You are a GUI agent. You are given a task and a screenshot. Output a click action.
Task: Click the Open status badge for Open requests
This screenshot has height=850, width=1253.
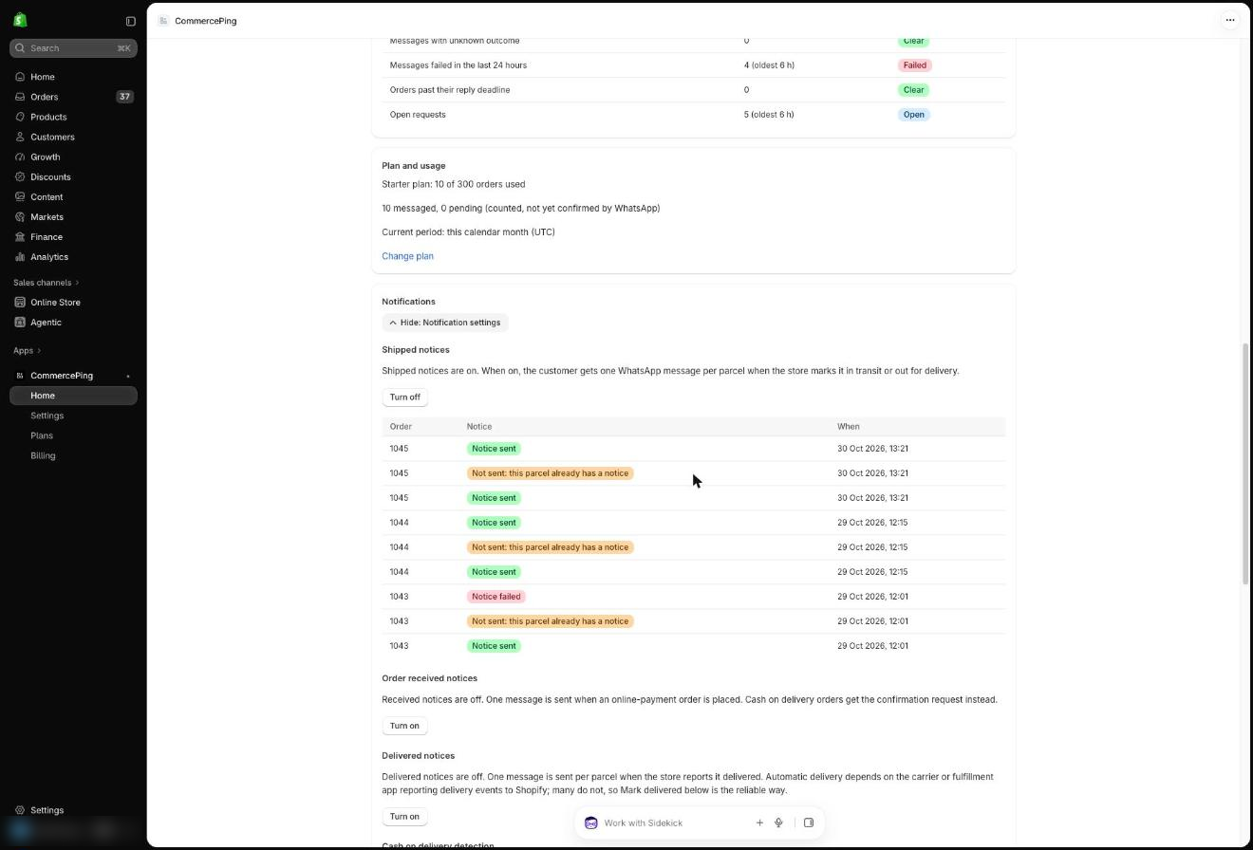[914, 115]
